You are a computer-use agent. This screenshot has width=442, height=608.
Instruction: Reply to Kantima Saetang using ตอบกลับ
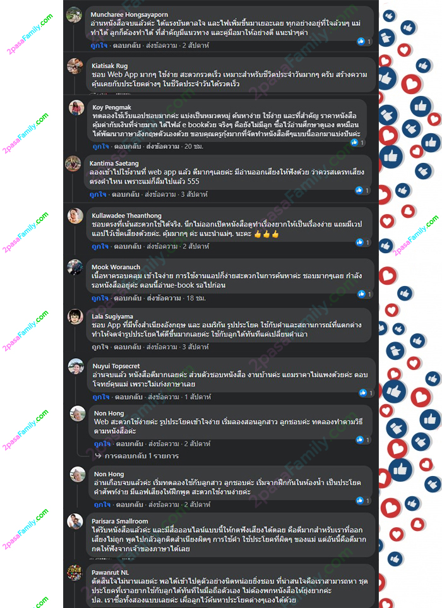[x=125, y=194]
